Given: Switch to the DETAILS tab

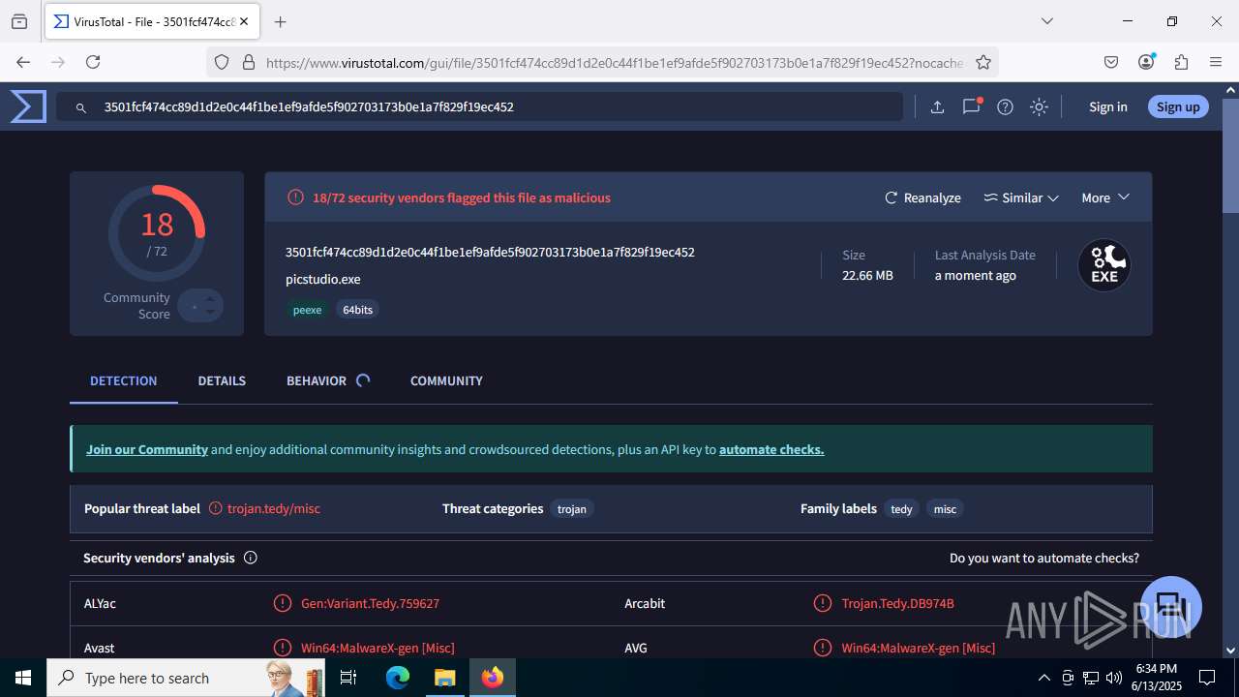Looking at the screenshot, I should pos(222,380).
